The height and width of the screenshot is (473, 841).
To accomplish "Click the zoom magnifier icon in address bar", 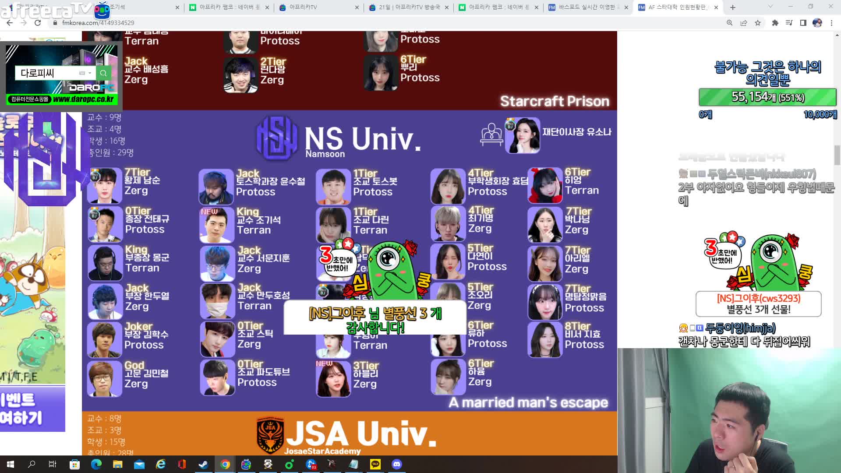I will [730, 23].
